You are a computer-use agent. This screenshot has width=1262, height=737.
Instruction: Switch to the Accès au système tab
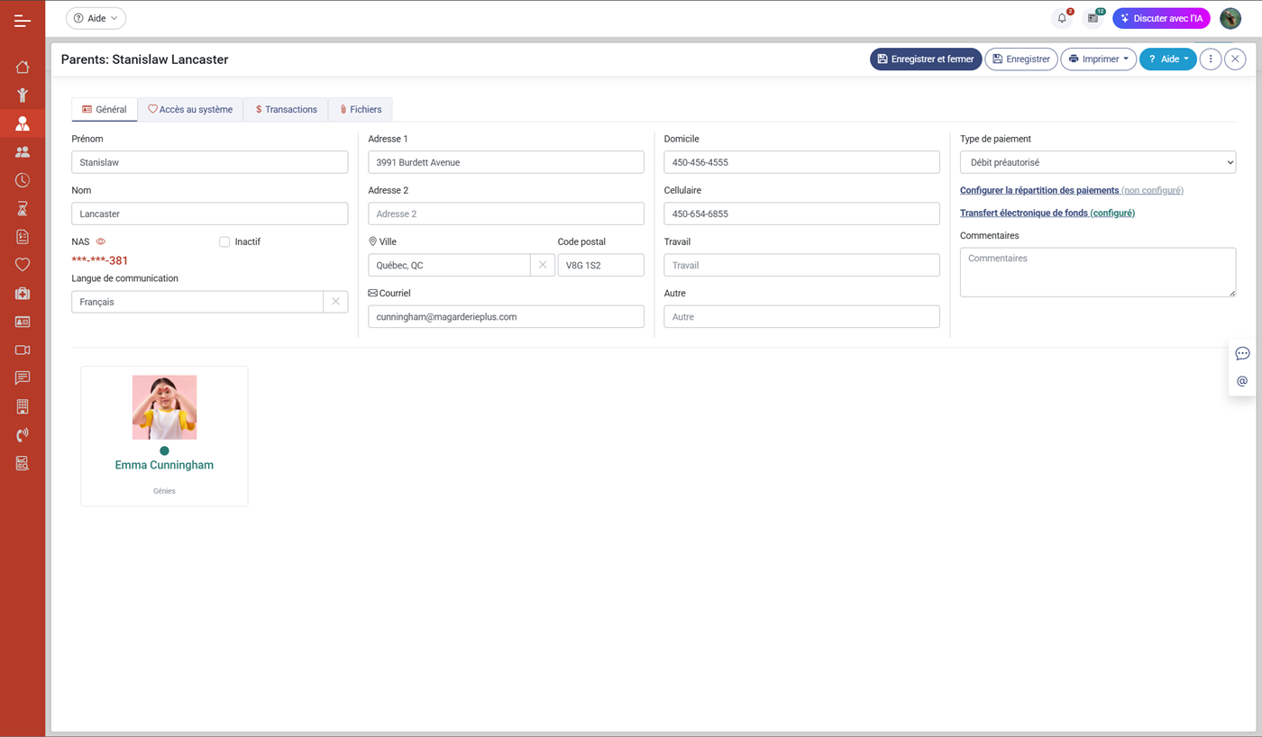(190, 109)
